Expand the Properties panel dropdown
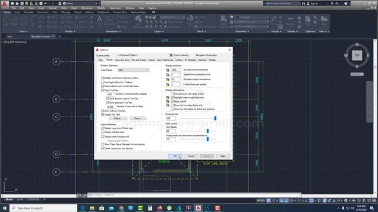 pos(242,31)
